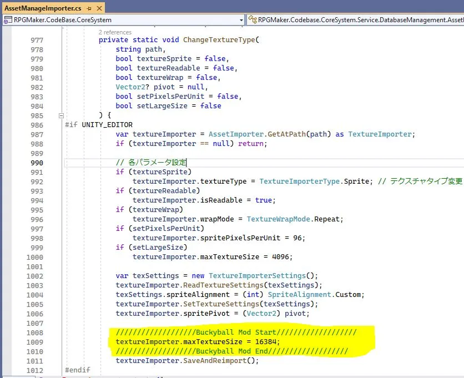
Task: Click line number 990 in the margin
Action: [37, 163]
